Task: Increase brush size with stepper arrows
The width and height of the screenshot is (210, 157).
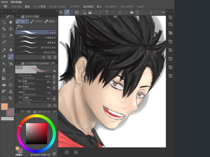Action: click(51, 76)
